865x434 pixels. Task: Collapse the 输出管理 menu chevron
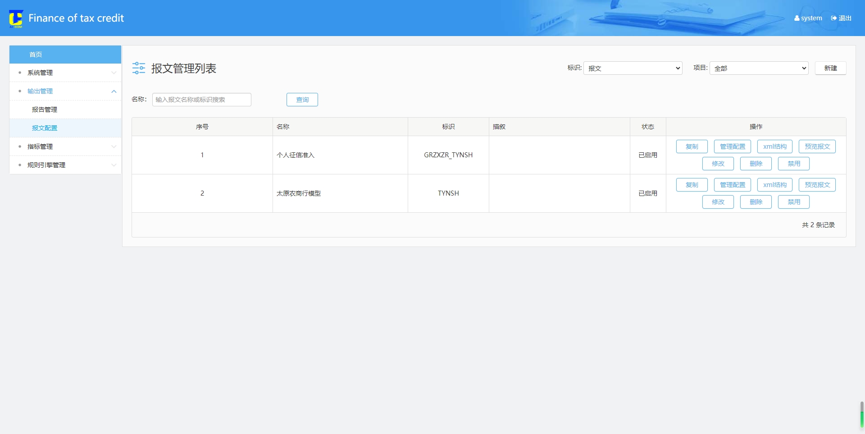[x=114, y=91]
